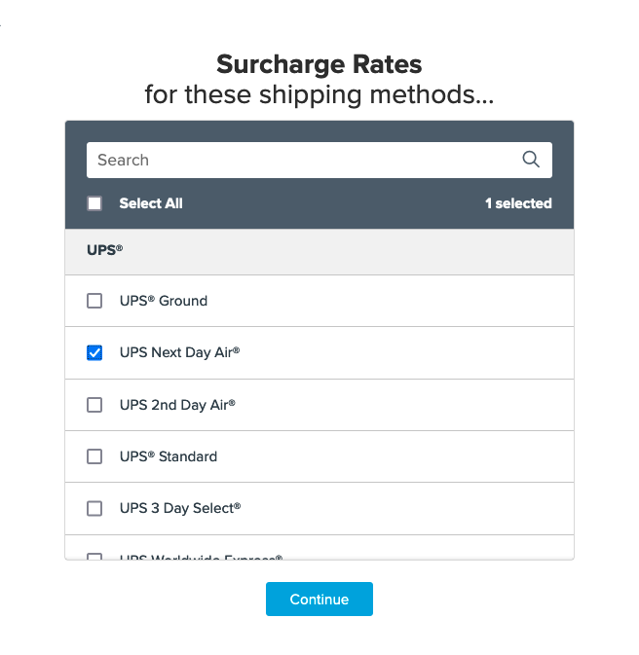Click the UPS 2nd Day Air® label
Image resolution: width=639 pixels, height=655 pixels.
click(177, 405)
